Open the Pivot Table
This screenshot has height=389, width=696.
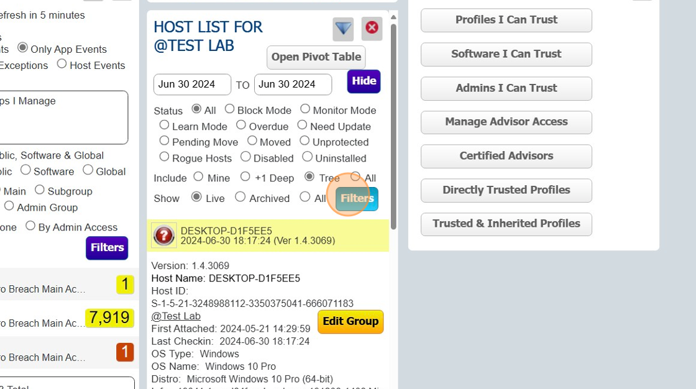[x=316, y=57]
